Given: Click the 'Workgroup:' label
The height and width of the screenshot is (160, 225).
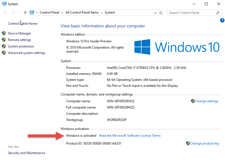Looking at the screenshot, I should tap(75, 120).
